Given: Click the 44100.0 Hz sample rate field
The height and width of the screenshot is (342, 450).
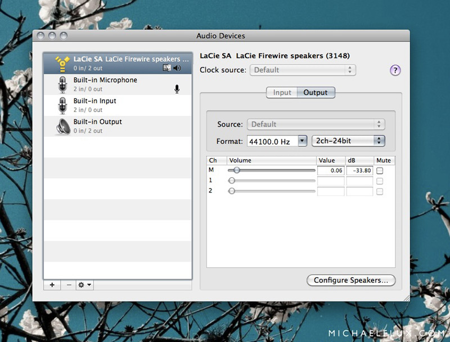Looking at the screenshot, I should (272, 141).
